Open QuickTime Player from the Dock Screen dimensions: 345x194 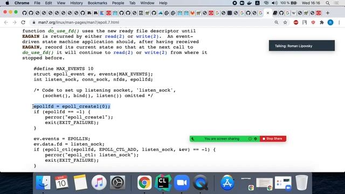coord(200,183)
